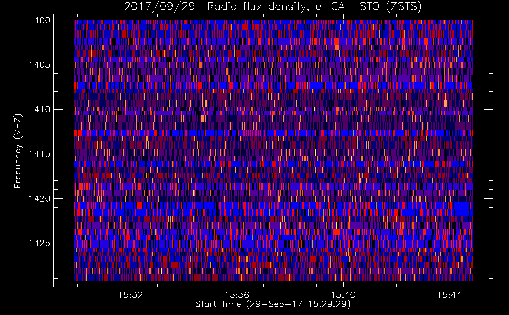Click the 15:40 time tick label
Image resolution: width=509 pixels, height=315 pixels.
point(343,295)
